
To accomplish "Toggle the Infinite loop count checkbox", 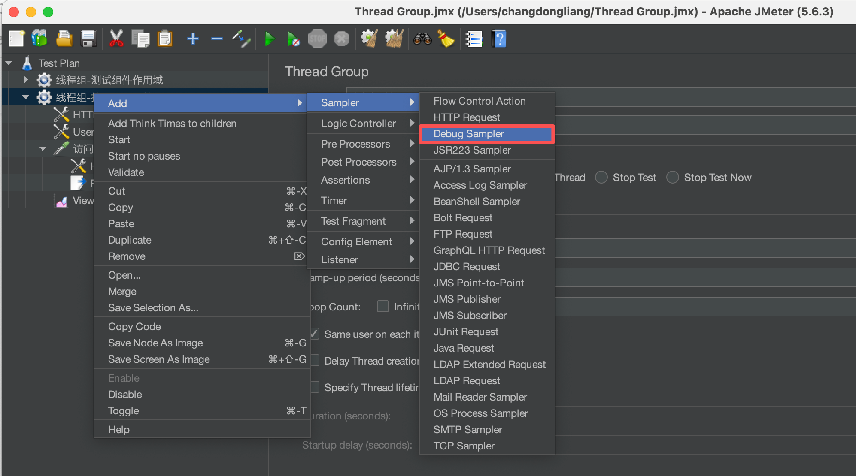I will (x=382, y=307).
